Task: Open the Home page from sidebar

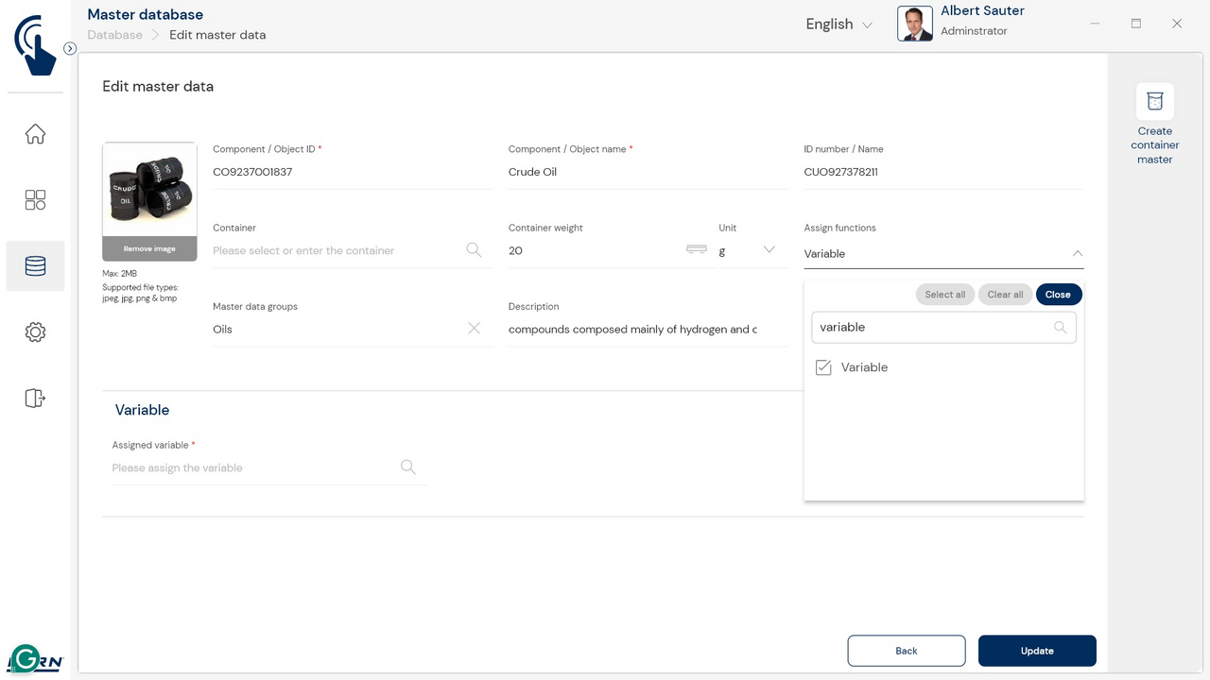Action: pyautogui.click(x=35, y=134)
